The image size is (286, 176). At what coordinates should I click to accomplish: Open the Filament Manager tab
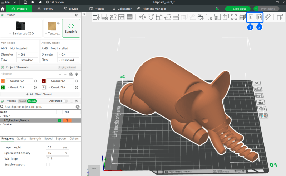(x=152, y=9)
